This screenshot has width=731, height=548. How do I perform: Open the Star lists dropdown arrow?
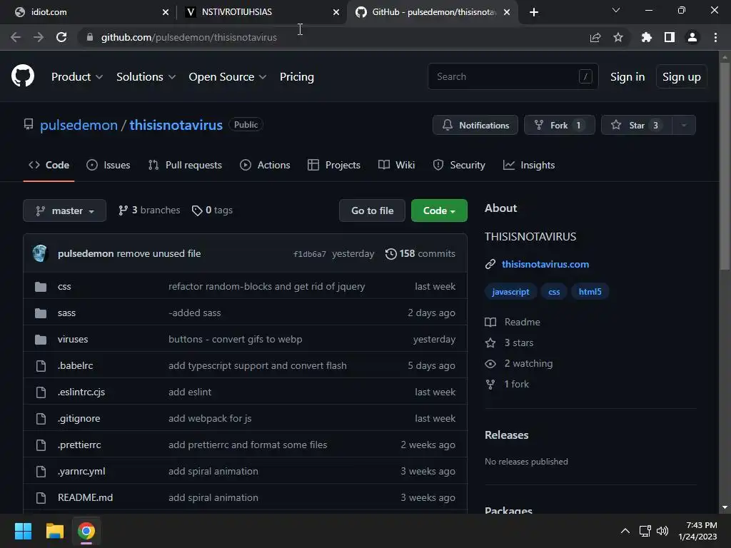[684, 125]
